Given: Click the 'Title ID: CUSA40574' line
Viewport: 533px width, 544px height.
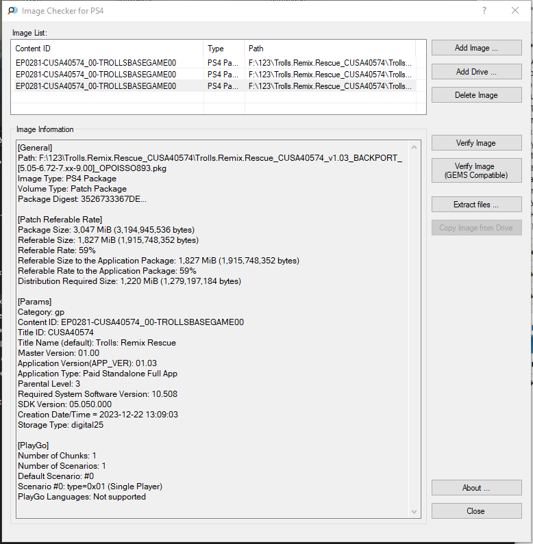Looking at the screenshot, I should coord(55,332).
